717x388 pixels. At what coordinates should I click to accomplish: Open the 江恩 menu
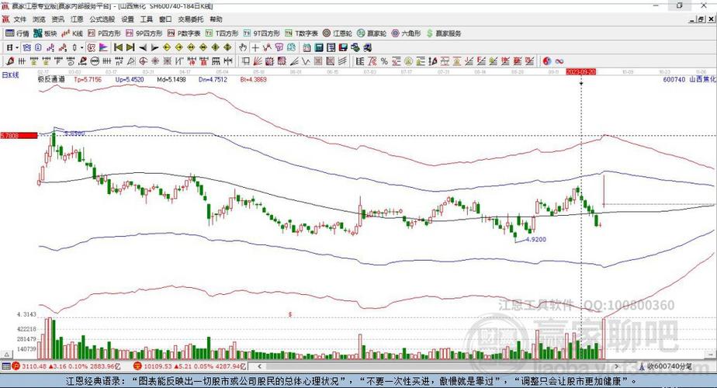77,19
